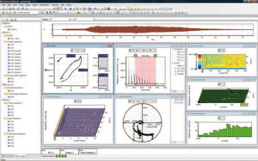Open the Setup menu
This screenshot has height=161, width=258.
click(x=28, y=5)
